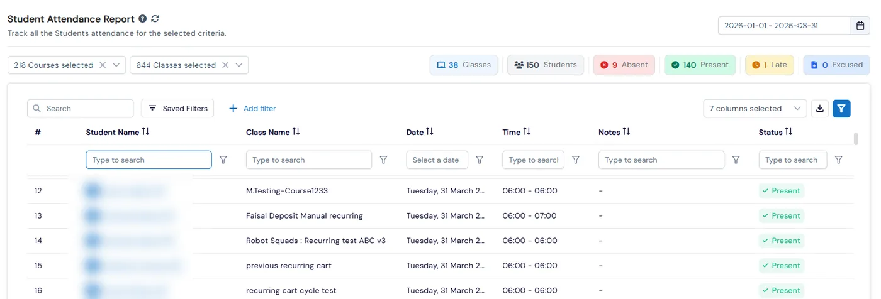Toggle the blue filter button
Image resolution: width=881 pixels, height=299 pixels.
[x=841, y=109]
